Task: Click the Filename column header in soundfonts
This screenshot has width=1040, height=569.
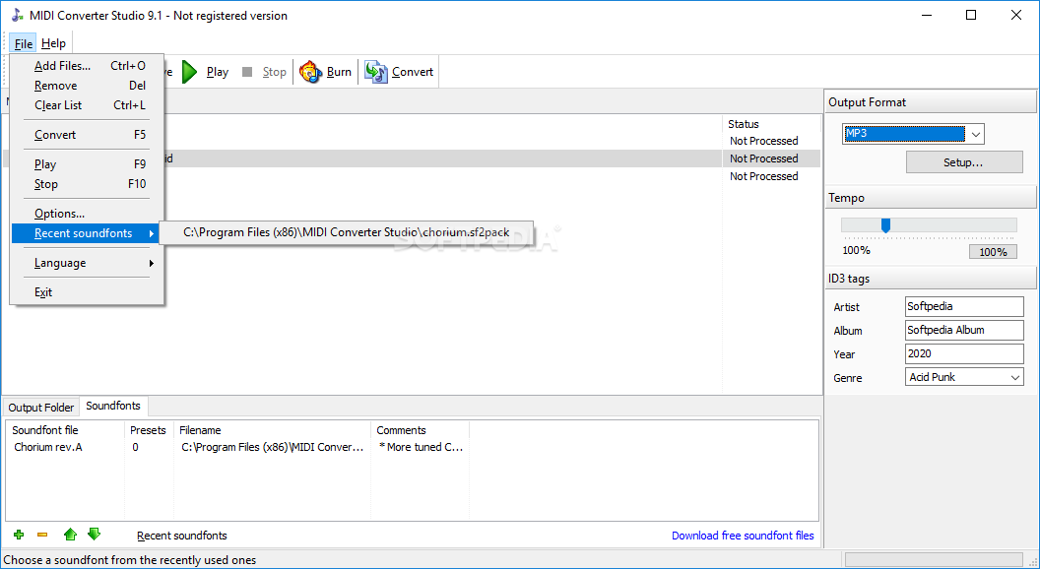Action: point(272,430)
